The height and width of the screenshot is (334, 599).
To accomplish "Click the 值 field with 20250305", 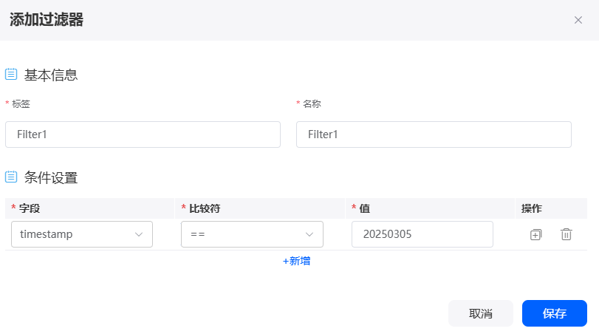I will (x=422, y=234).
